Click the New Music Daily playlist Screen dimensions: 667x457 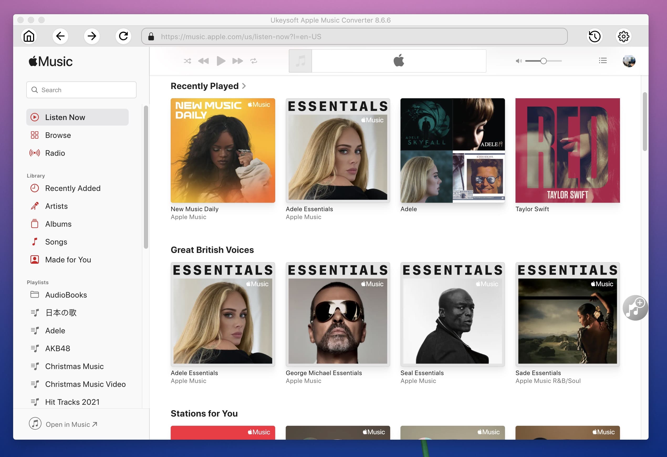click(223, 150)
